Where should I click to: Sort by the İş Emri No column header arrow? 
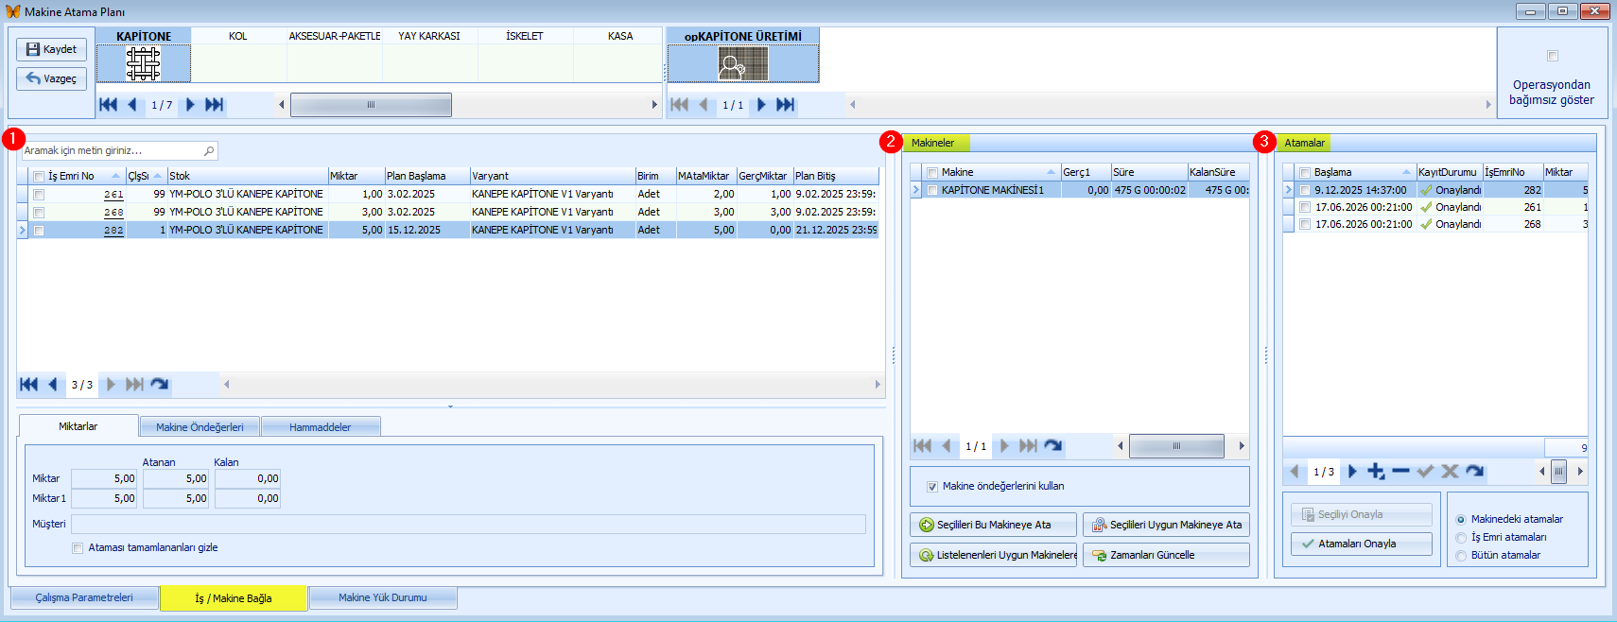115,176
